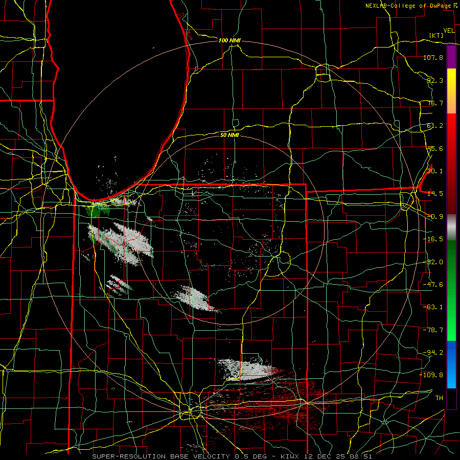This screenshot has height=460, width=460.
Task: Click the 61.2 legend value
Action: 435,126
